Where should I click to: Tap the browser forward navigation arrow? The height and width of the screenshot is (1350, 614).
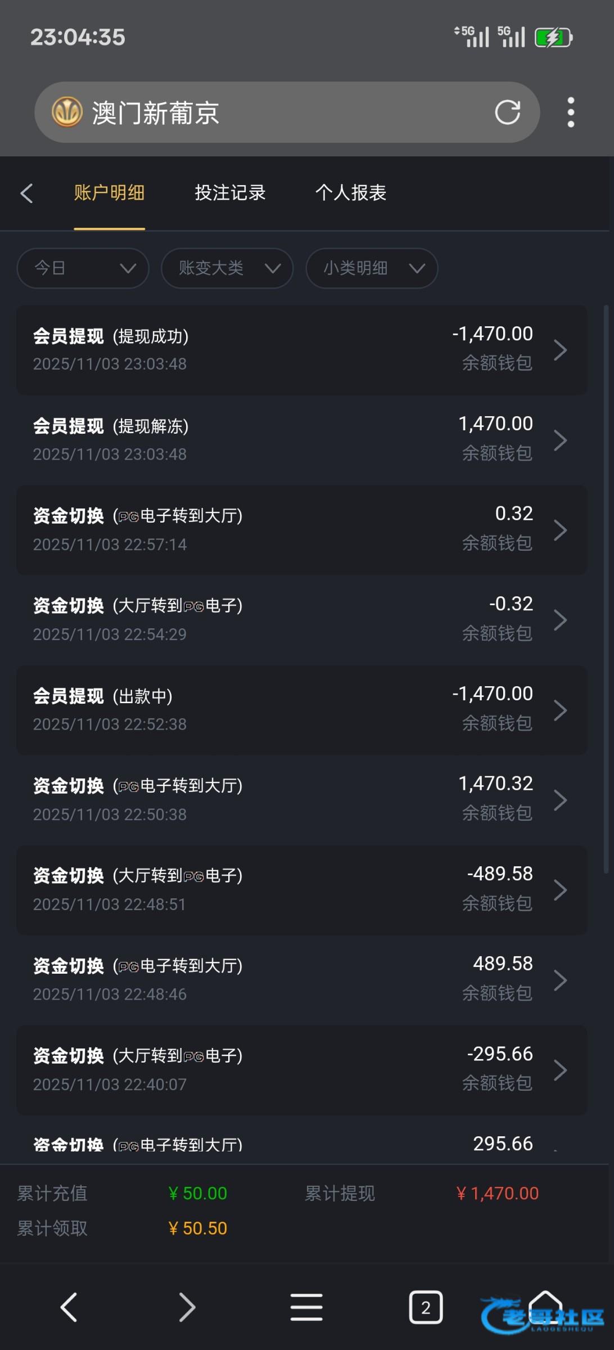[x=187, y=1307]
